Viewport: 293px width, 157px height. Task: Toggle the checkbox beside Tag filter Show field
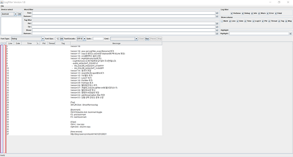tap(217, 30)
